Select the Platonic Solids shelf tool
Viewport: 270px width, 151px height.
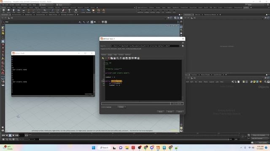tap(76, 11)
